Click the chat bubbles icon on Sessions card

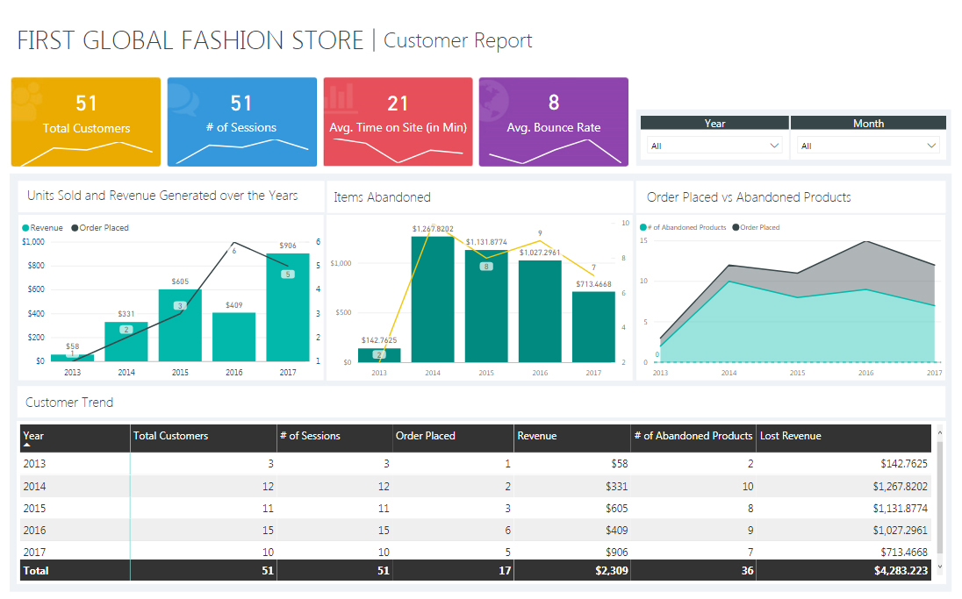click(184, 99)
